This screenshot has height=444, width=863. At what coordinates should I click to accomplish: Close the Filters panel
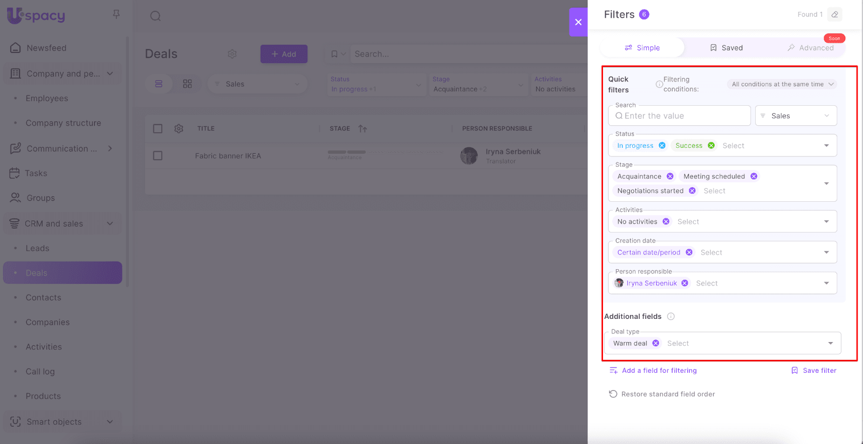click(578, 22)
